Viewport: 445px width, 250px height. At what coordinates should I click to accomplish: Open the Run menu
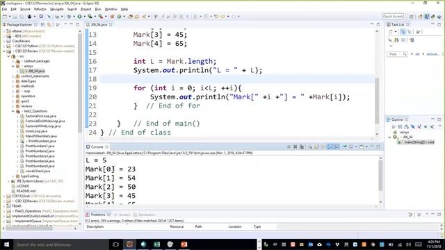point(98,9)
